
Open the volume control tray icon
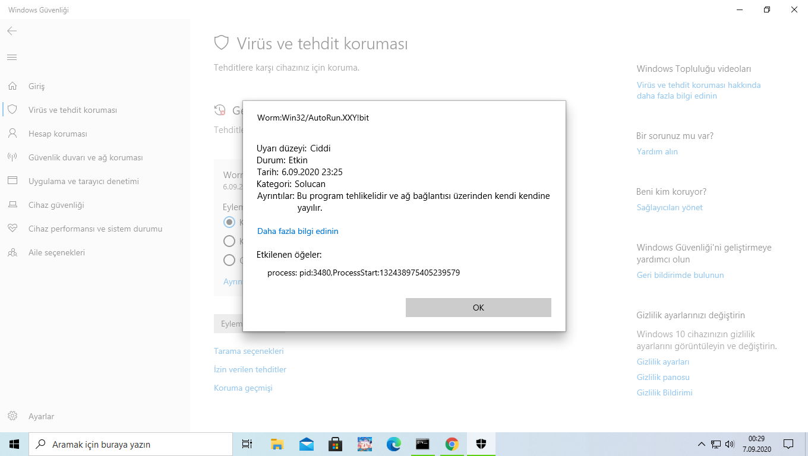[730, 444]
